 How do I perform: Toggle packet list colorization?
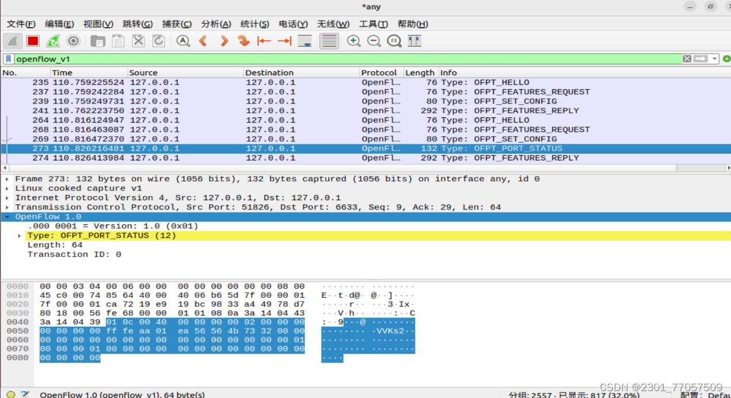tap(329, 41)
